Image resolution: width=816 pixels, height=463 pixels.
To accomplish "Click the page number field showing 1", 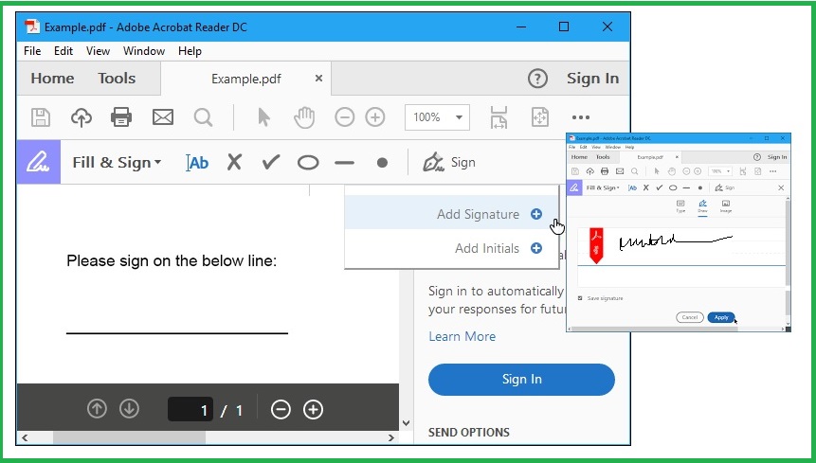I will 190,409.
